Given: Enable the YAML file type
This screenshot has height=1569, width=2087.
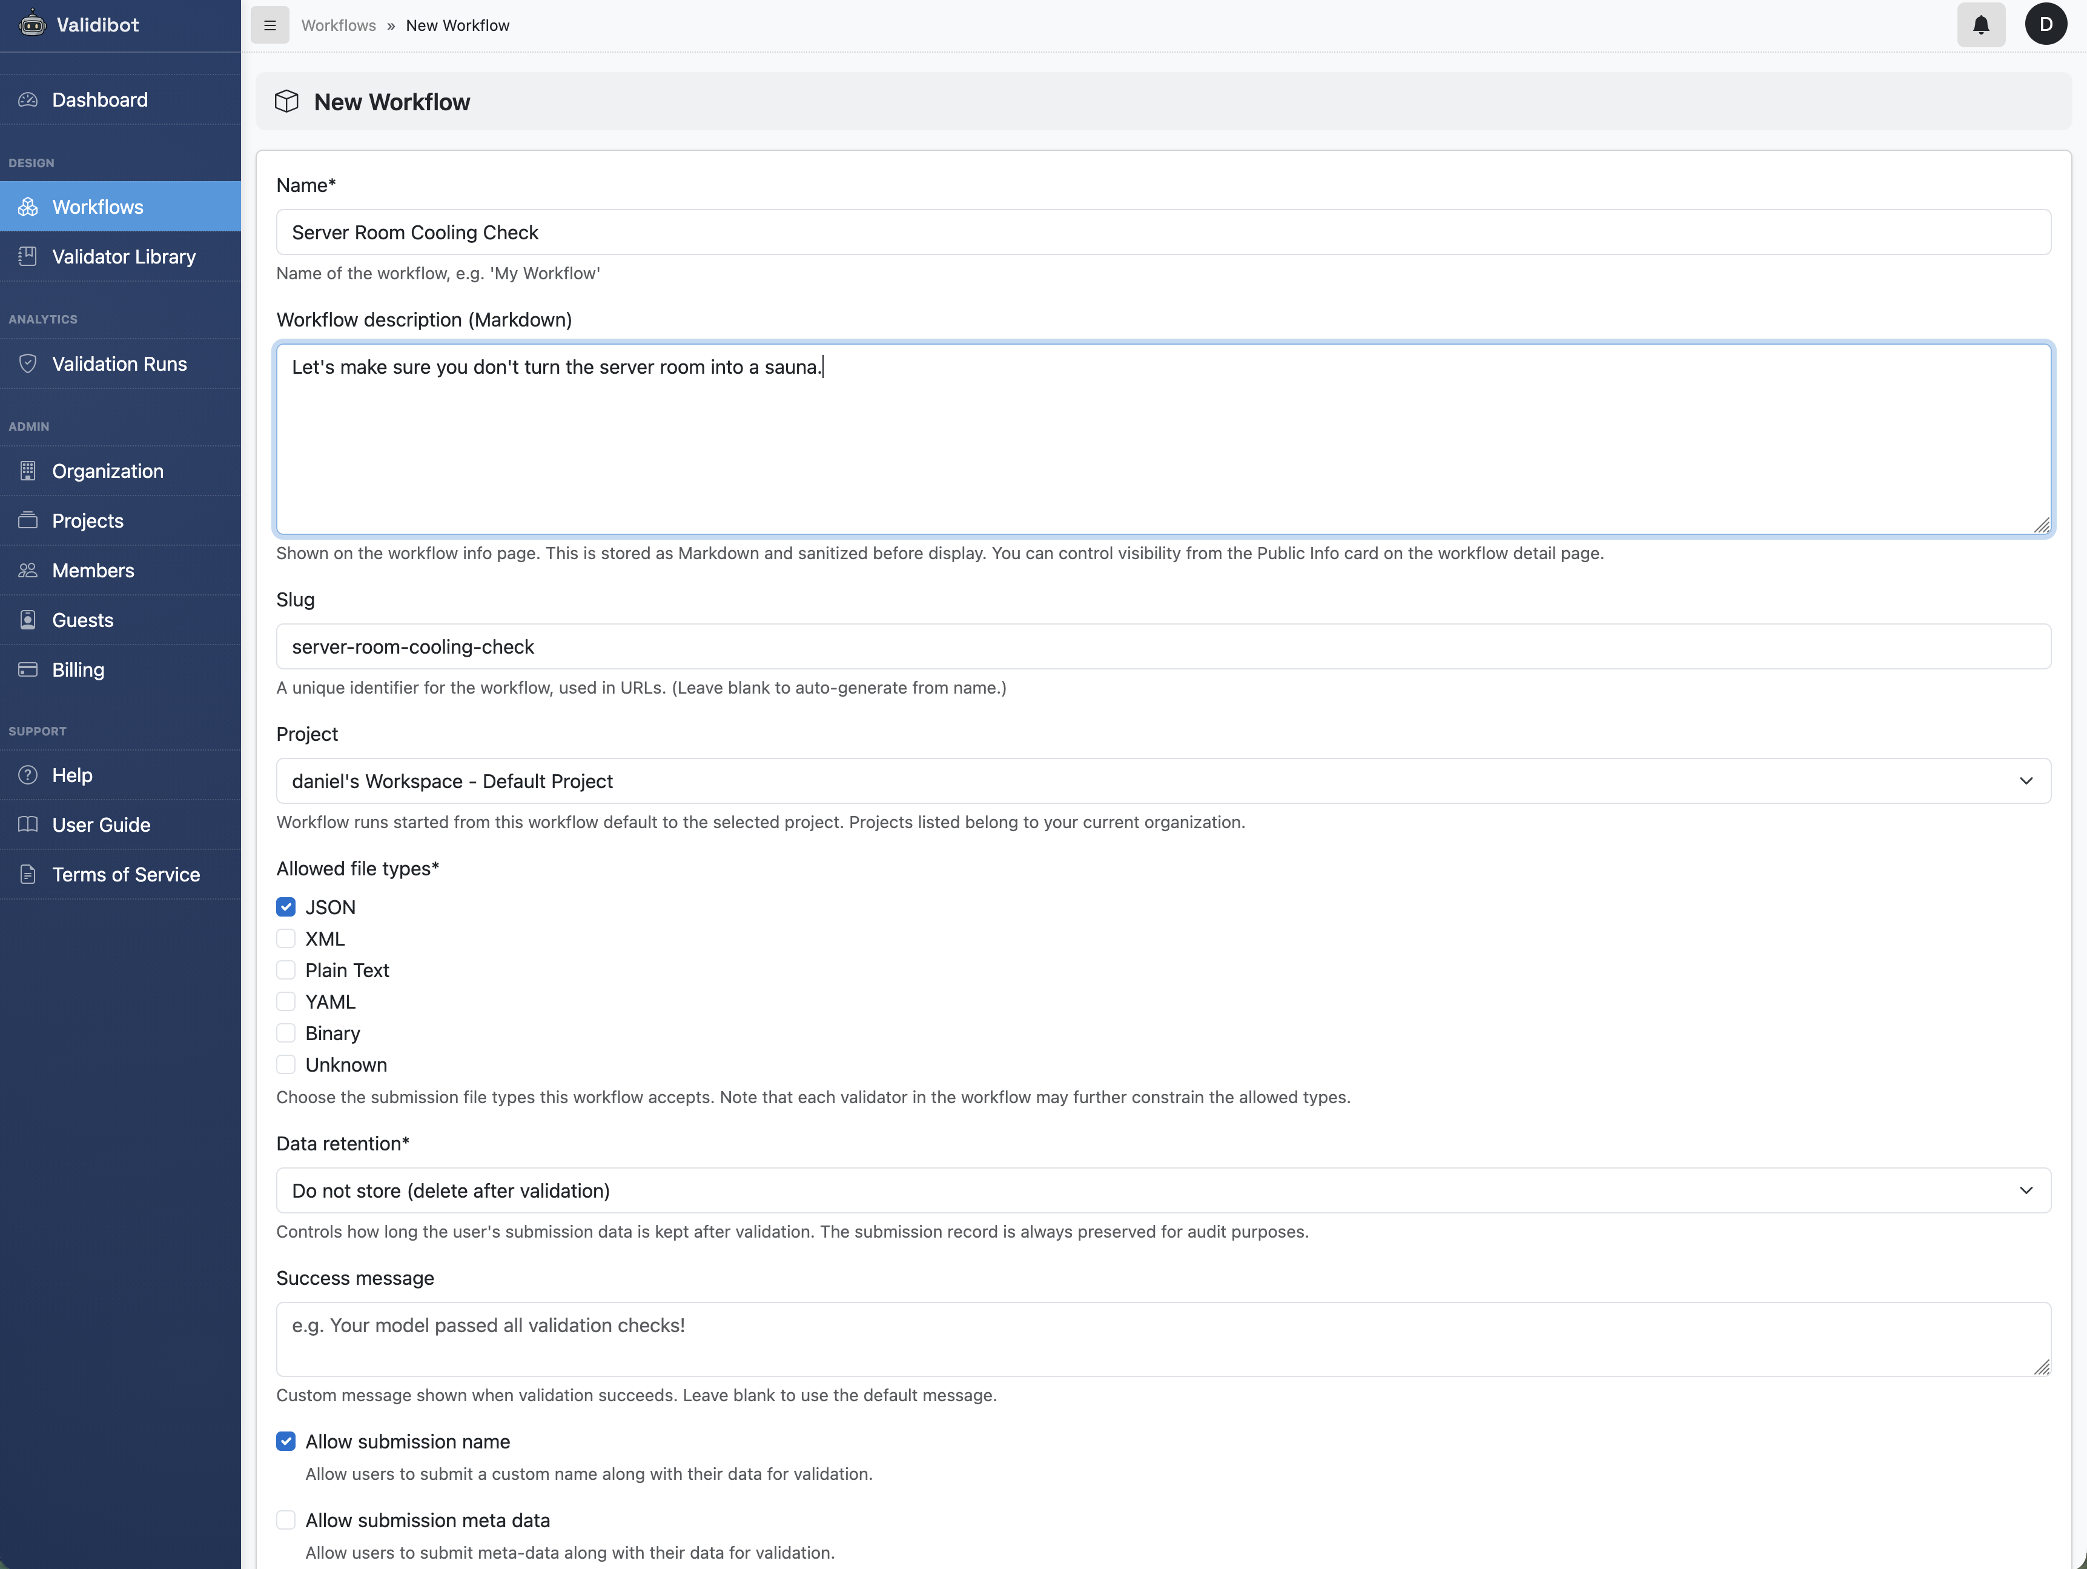Looking at the screenshot, I should click(x=286, y=1001).
